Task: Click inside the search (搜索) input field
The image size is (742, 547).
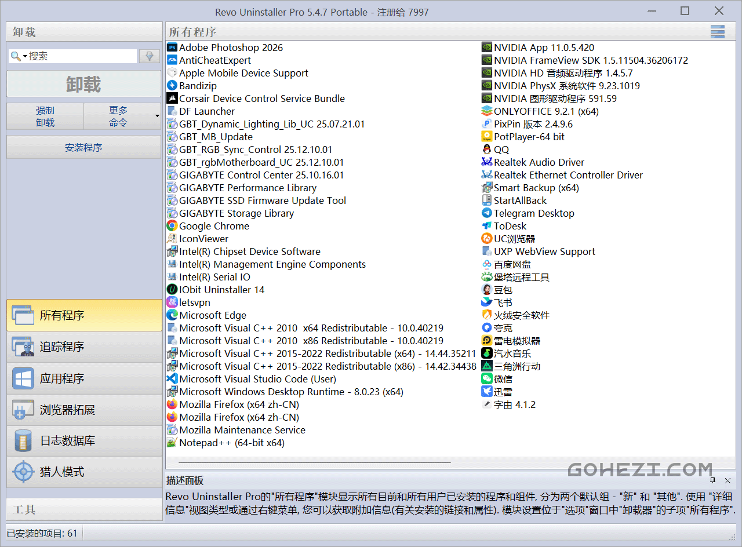Action: pyautogui.click(x=81, y=56)
